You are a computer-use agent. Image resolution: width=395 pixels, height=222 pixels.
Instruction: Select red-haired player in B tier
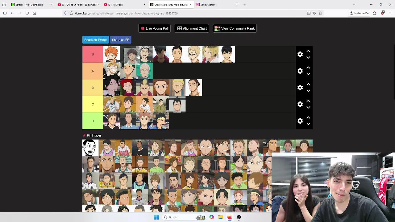click(x=128, y=88)
